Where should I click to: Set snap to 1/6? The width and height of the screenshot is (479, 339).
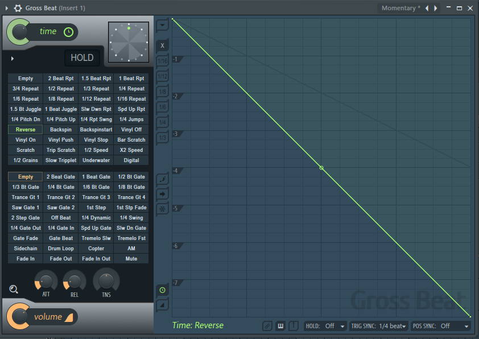point(162,106)
